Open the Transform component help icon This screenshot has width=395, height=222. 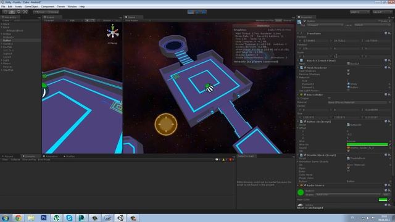[386, 33]
